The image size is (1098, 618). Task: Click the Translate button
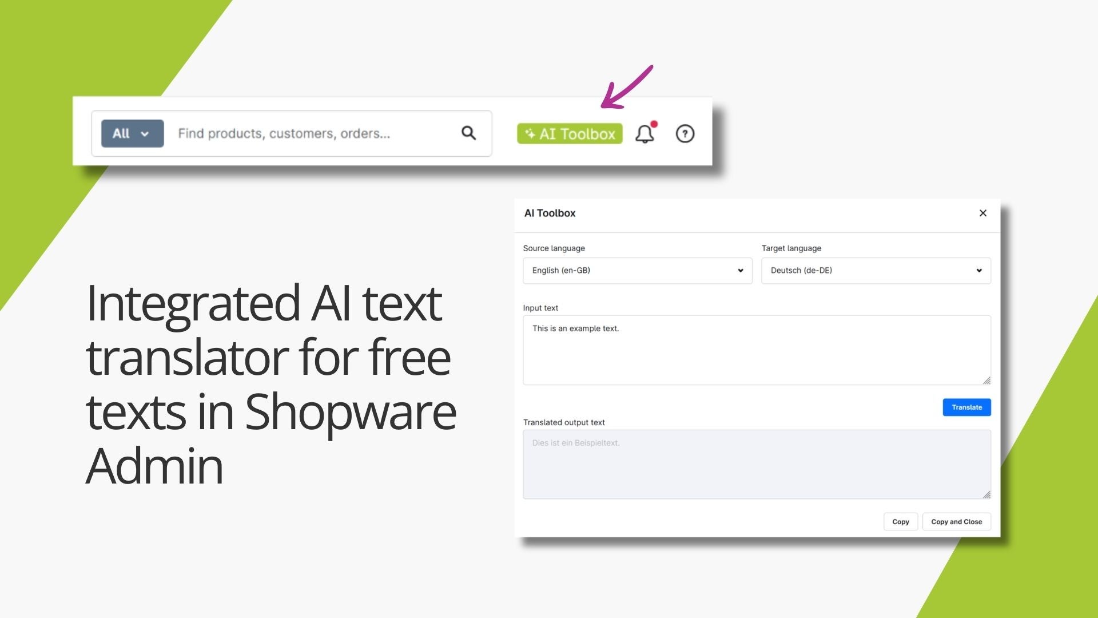pyautogui.click(x=966, y=407)
